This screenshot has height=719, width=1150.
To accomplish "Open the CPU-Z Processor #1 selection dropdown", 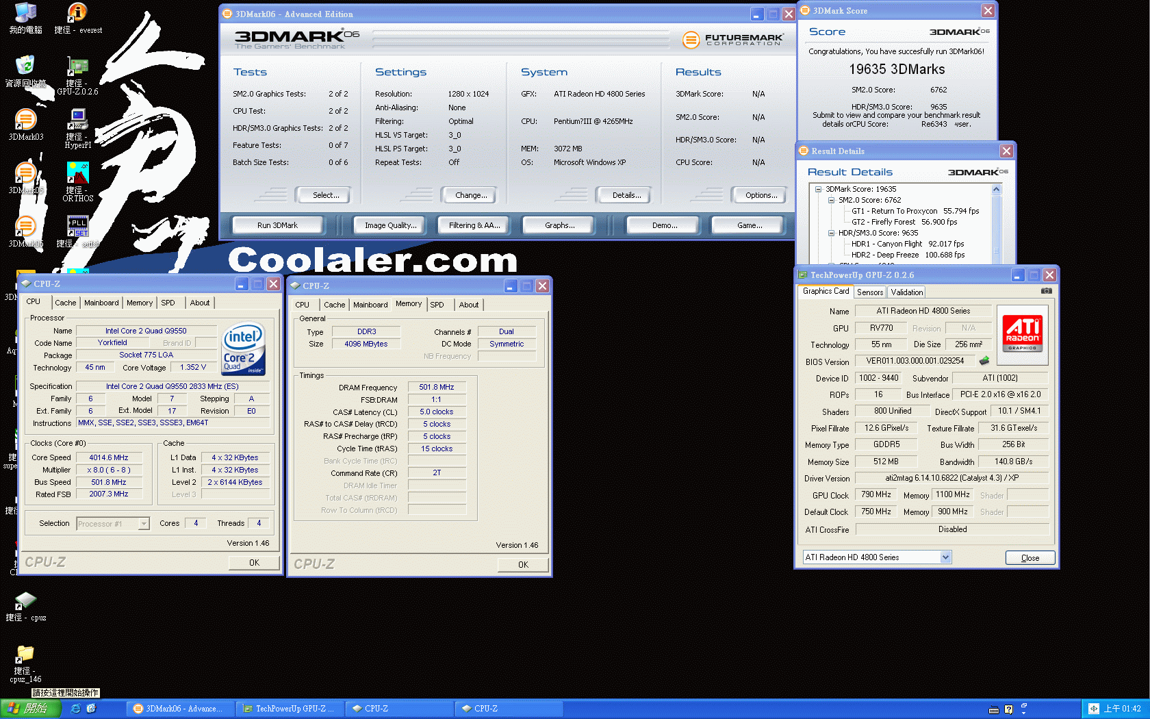I will [144, 524].
